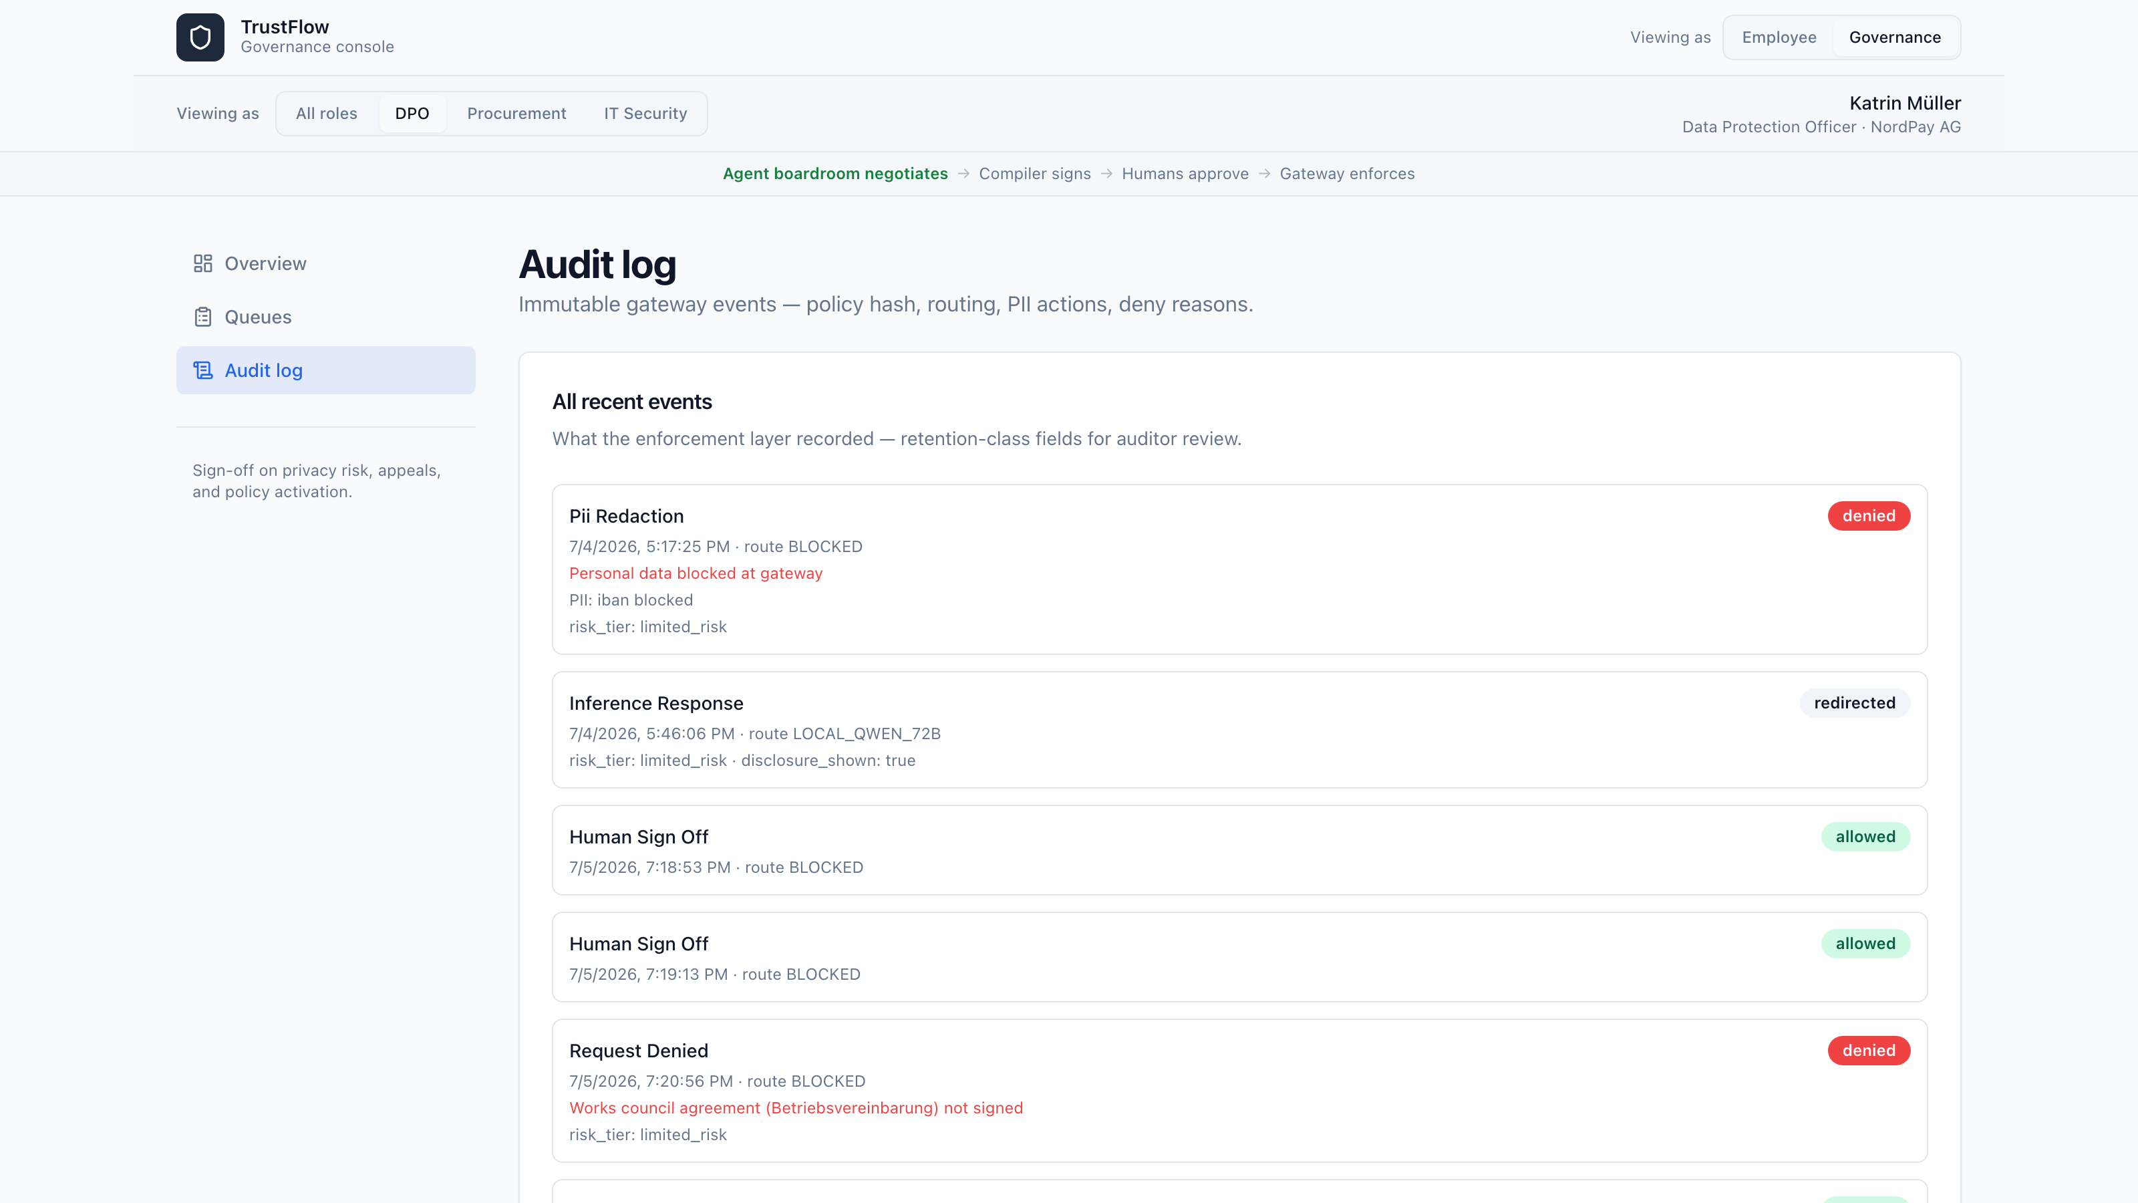
Task: Click the Agent boardroom negotiates step
Action: point(835,174)
